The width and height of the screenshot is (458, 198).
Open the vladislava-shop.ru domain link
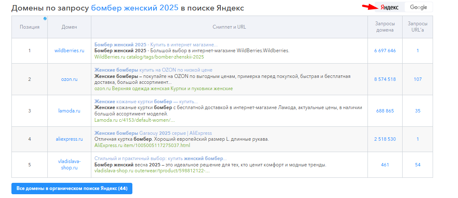[x=69, y=164]
